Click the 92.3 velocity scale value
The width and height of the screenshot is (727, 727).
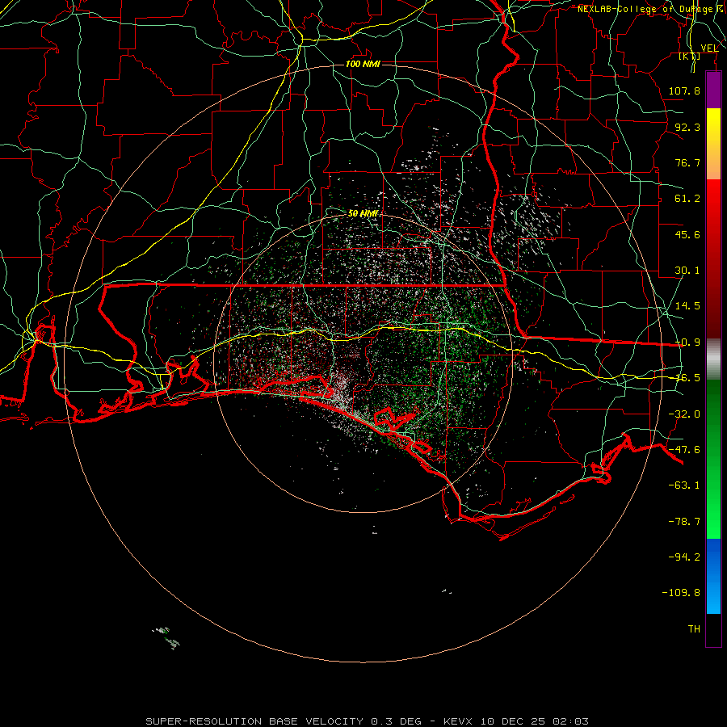coord(687,127)
